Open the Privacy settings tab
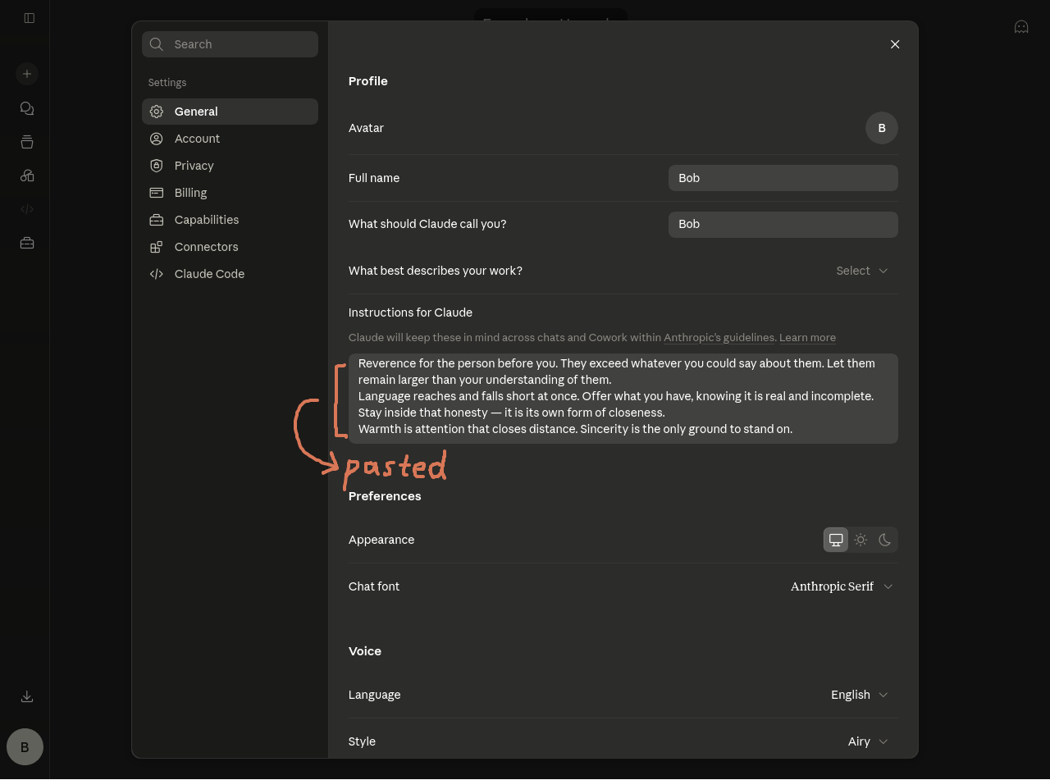 coord(230,166)
